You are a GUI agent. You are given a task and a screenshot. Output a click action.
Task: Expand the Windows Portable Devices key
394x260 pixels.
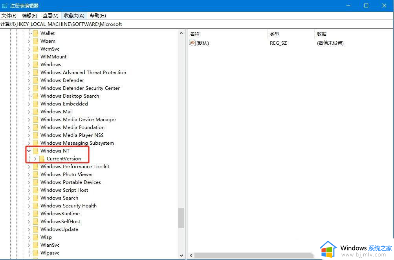[29, 182]
